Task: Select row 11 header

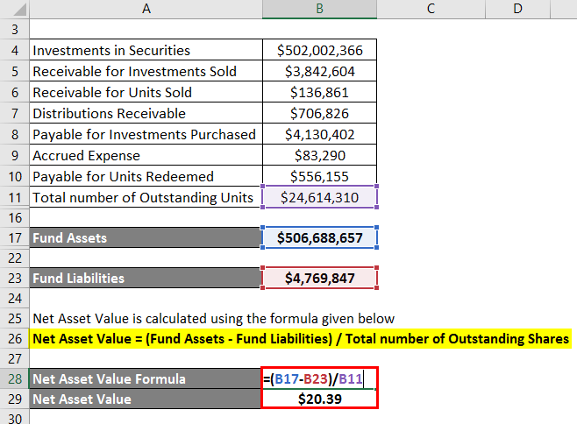Action: click(x=15, y=197)
